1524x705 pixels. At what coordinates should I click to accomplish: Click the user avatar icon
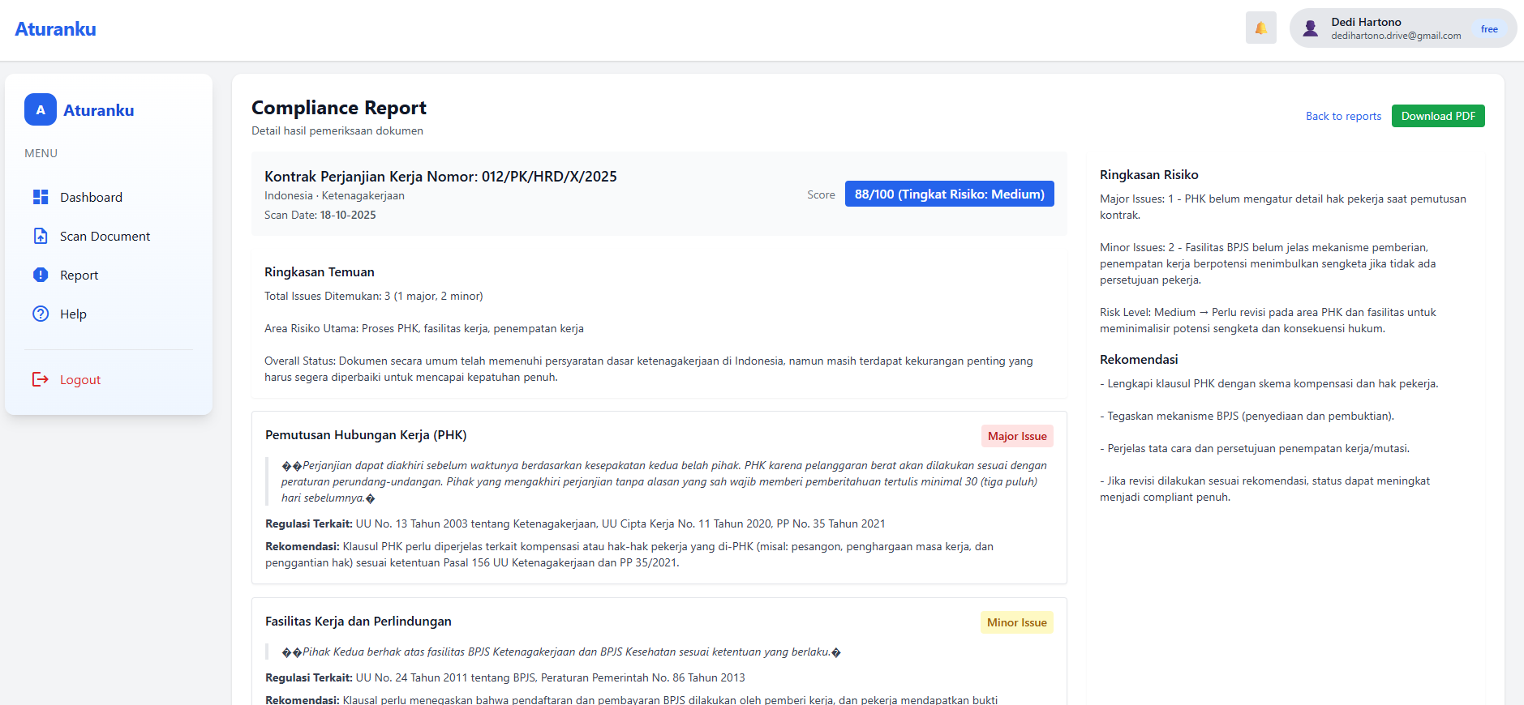click(1310, 29)
